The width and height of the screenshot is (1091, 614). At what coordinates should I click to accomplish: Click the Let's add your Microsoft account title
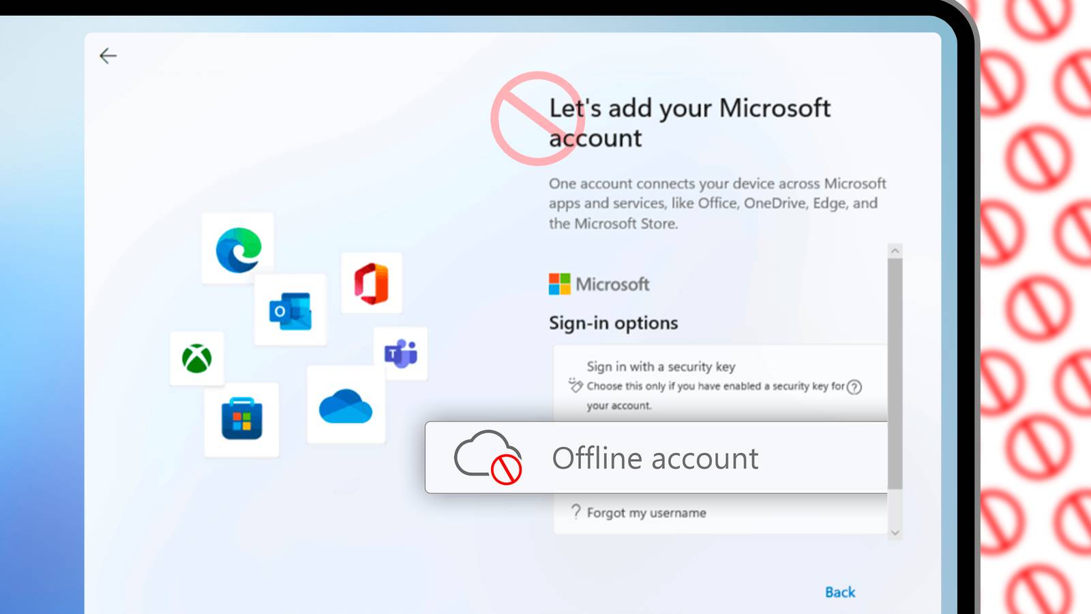(690, 123)
